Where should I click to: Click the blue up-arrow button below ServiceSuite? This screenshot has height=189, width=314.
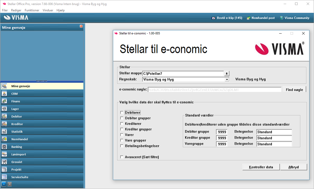pyautogui.click(x=3, y=184)
